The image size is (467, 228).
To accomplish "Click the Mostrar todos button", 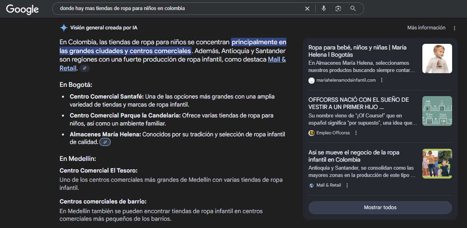I will tap(380, 207).
